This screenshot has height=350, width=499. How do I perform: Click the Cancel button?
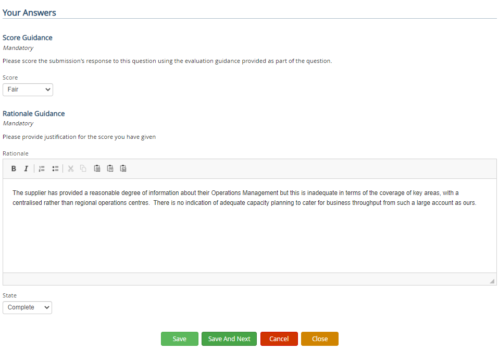[279, 339]
